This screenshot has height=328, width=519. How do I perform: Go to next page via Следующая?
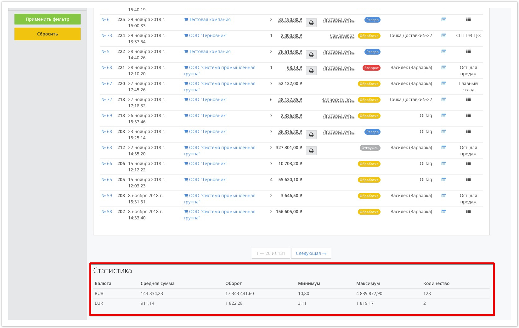tap(311, 253)
